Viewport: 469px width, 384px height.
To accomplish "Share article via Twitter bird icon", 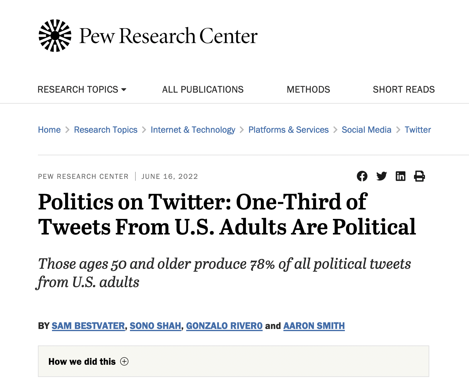I will click(x=381, y=176).
